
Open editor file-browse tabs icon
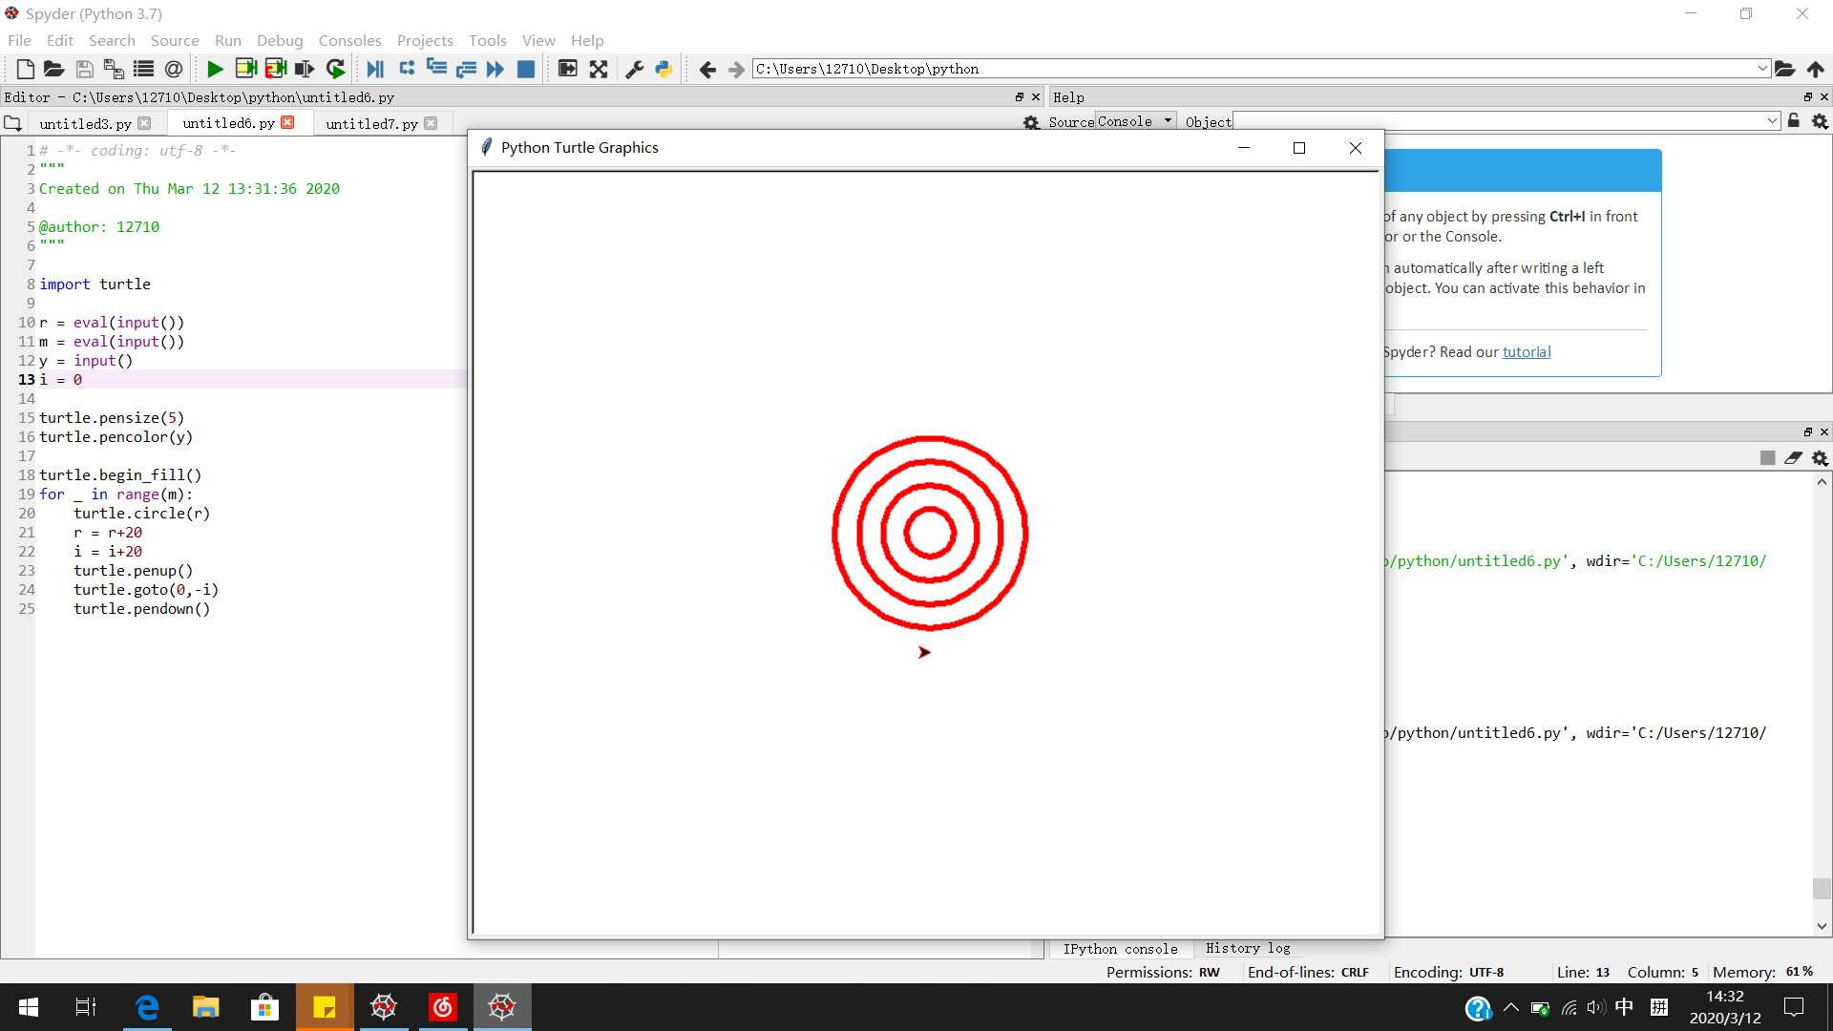(x=12, y=123)
